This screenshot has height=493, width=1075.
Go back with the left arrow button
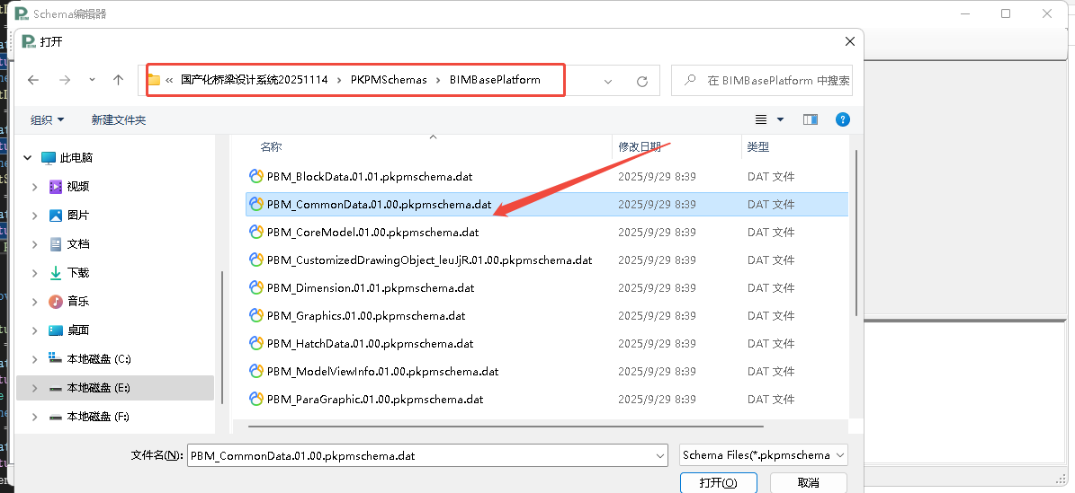coord(33,80)
